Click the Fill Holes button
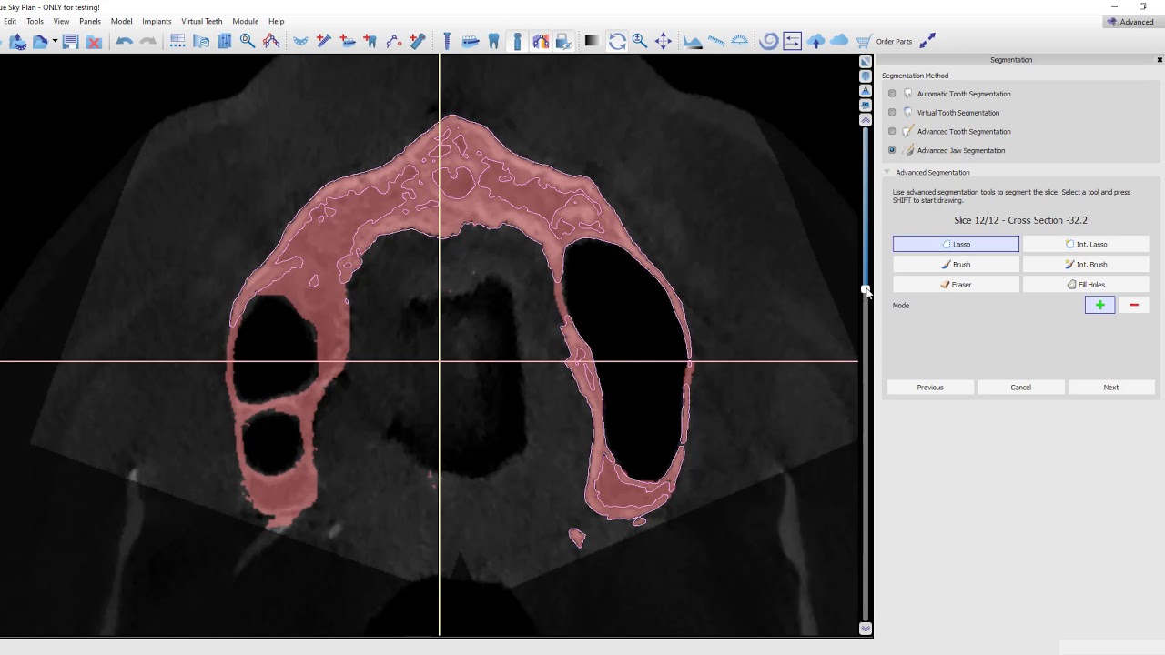This screenshot has height=655, width=1165. (x=1086, y=285)
